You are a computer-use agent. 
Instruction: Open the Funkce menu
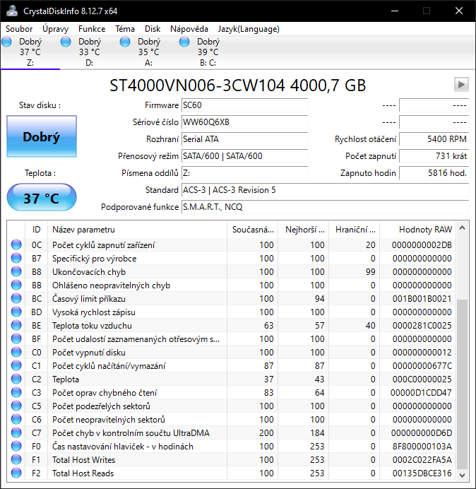pos(92,29)
